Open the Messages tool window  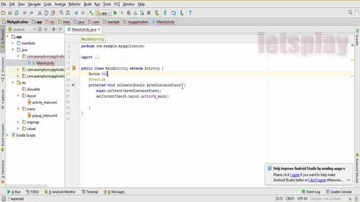click(114, 192)
